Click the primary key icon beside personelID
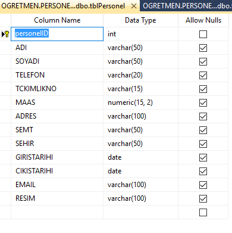Image resolution: width=232 pixels, height=233 pixels. pos(7,34)
